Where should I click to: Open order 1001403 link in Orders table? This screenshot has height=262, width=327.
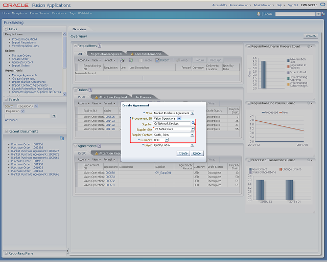[x=109, y=121]
